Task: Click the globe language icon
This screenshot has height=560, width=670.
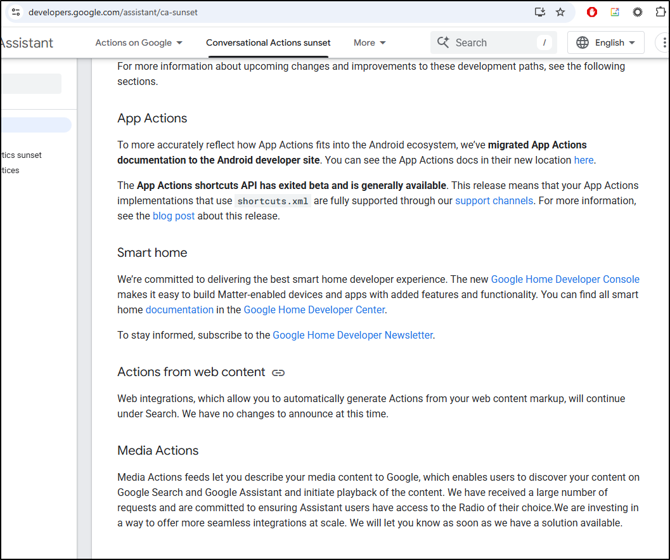Action: pyautogui.click(x=583, y=42)
